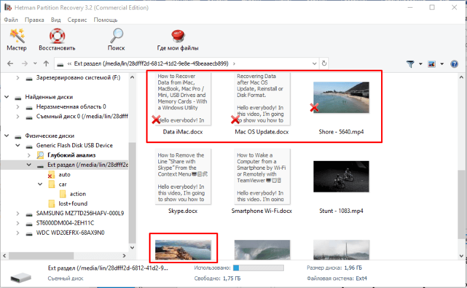Screen dimensions: 467x288
Task: Collapse the car folder node
Action: point(40,185)
